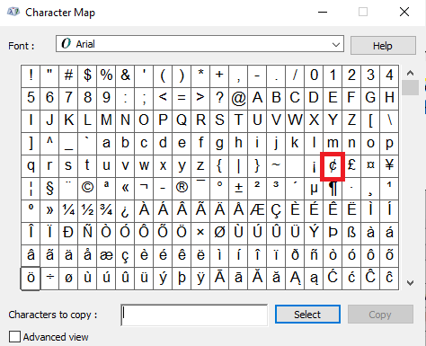Image resolution: width=426 pixels, height=346 pixels.
Task: Select the plus-minus ± symbol
Action: tap(238, 189)
